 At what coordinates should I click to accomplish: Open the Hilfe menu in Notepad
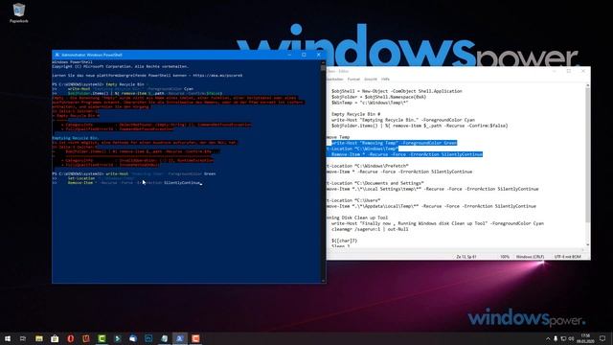tap(385, 79)
